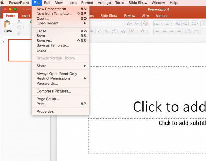Click the Line Spacing icon

click(194, 23)
